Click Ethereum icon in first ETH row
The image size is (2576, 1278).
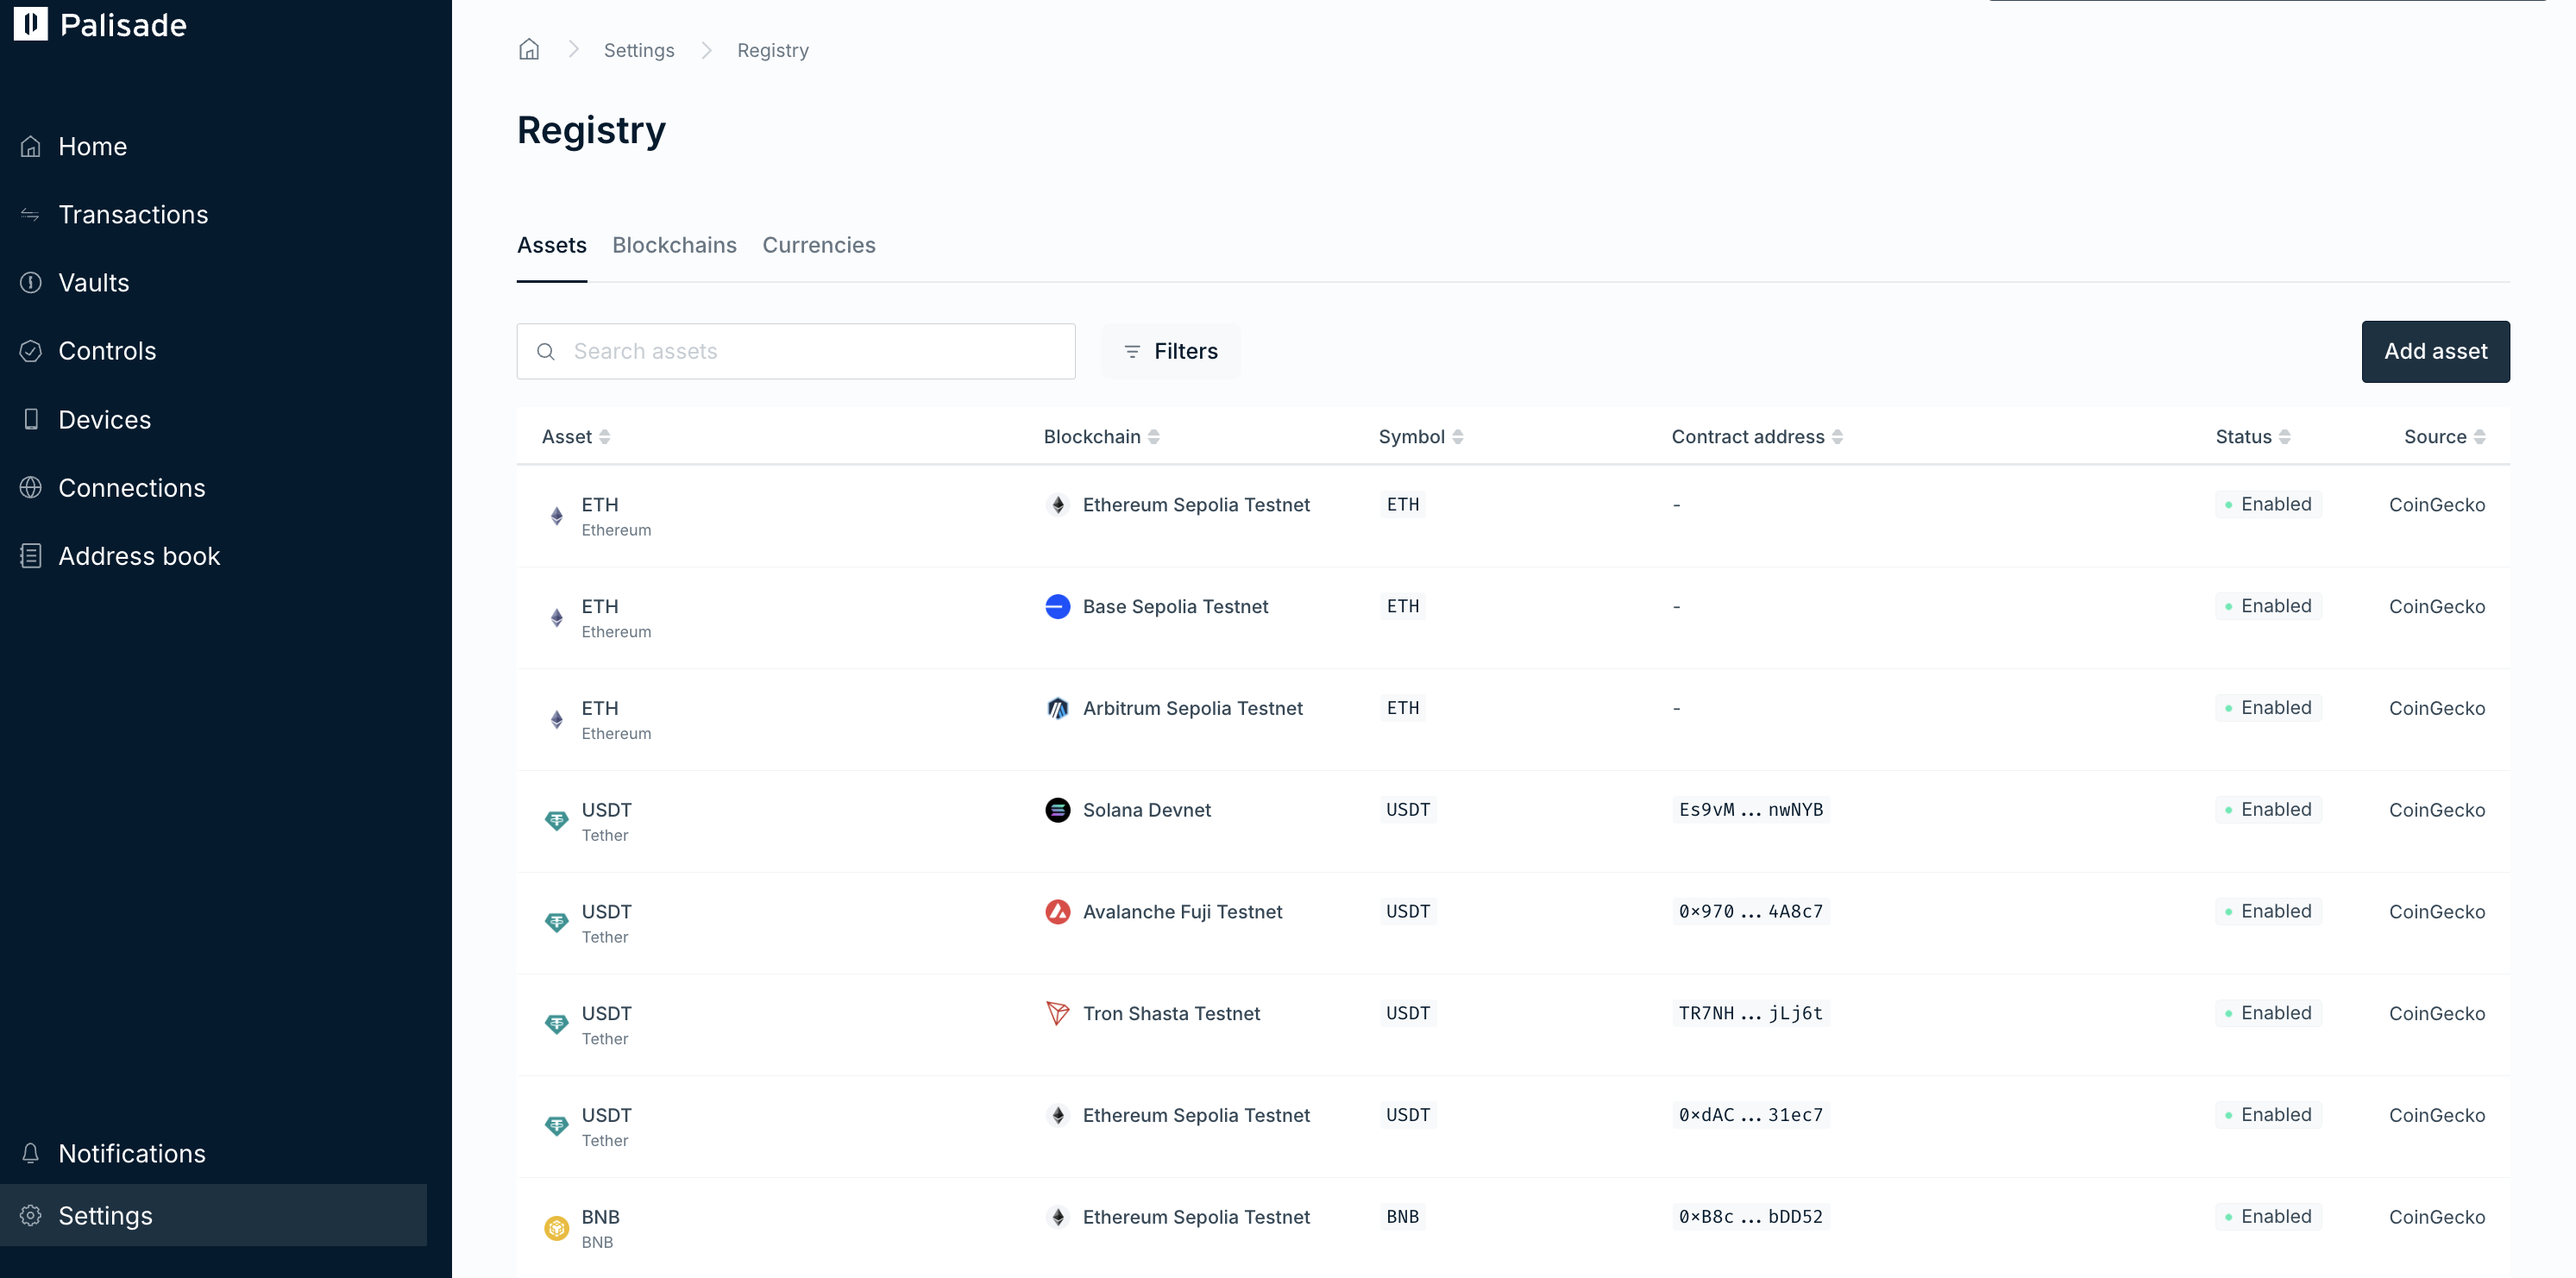point(1058,504)
